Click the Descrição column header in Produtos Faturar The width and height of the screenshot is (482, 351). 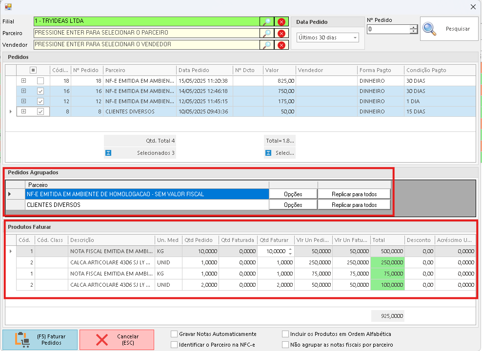[x=111, y=240]
